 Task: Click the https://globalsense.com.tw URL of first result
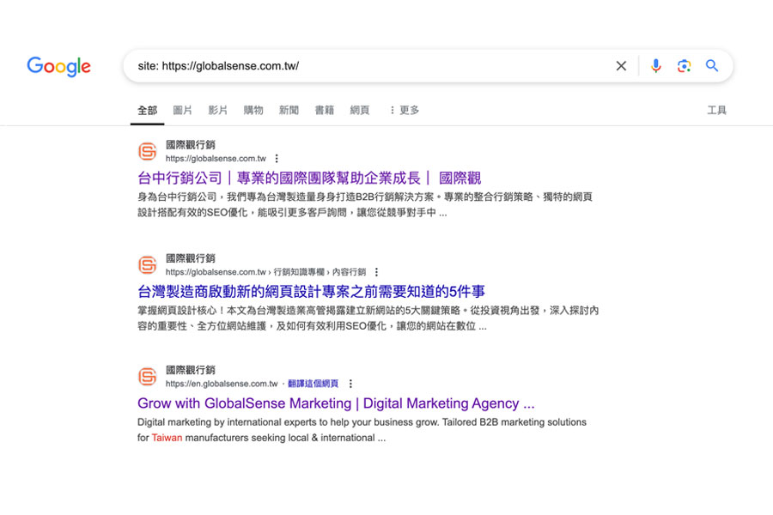click(x=216, y=158)
